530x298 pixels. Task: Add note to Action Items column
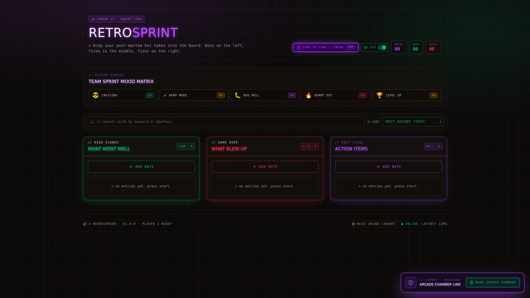[x=389, y=167]
